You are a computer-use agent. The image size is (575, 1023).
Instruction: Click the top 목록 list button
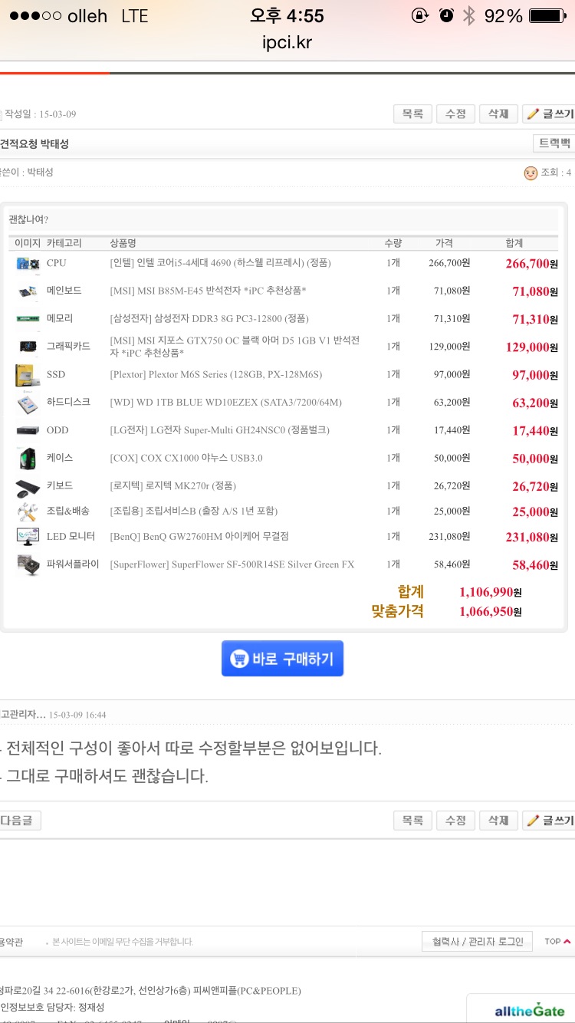[412, 113]
